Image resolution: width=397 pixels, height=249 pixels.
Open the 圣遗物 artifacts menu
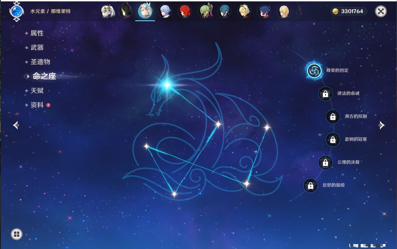pyautogui.click(x=40, y=62)
